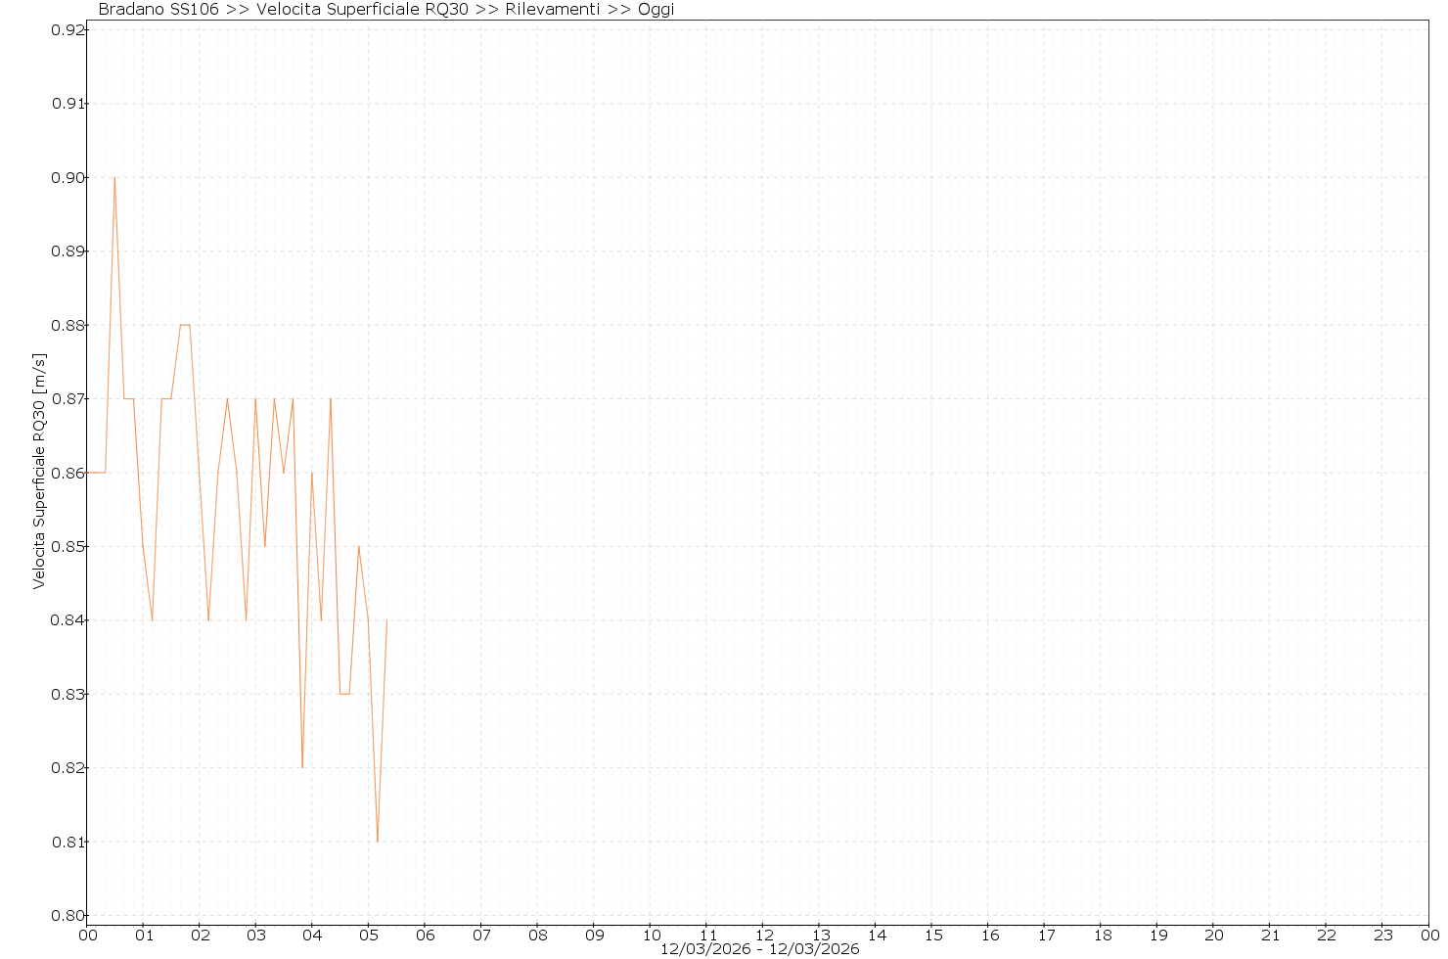This screenshot has height=959, width=1448.
Task: Click the 0.92 y-axis tick label
Action: coord(68,29)
